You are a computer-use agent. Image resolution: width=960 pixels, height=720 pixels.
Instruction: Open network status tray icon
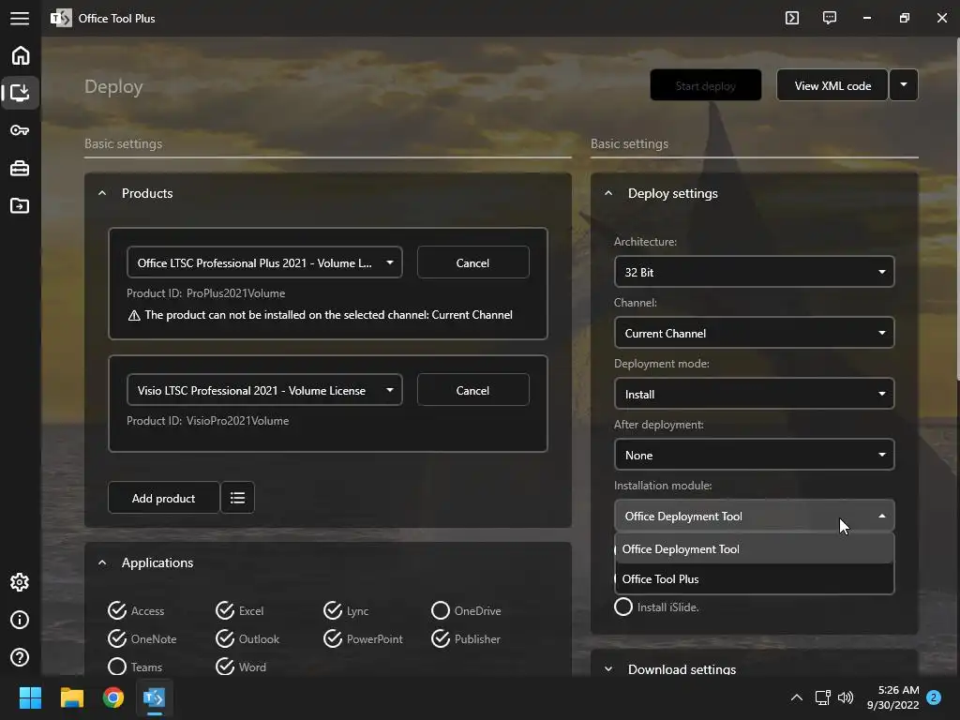point(823,697)
